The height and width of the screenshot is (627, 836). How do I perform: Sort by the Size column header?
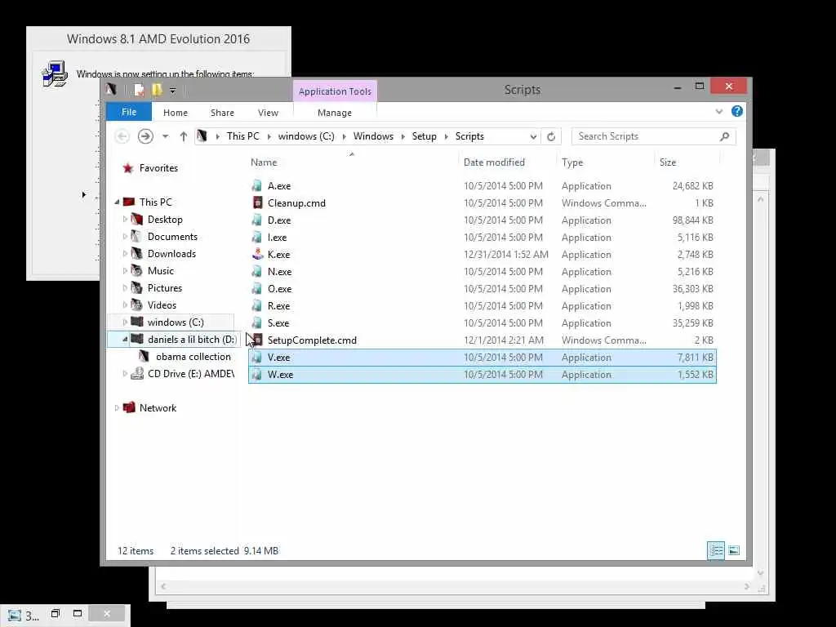pyautogui.click(x=687, y=162)
